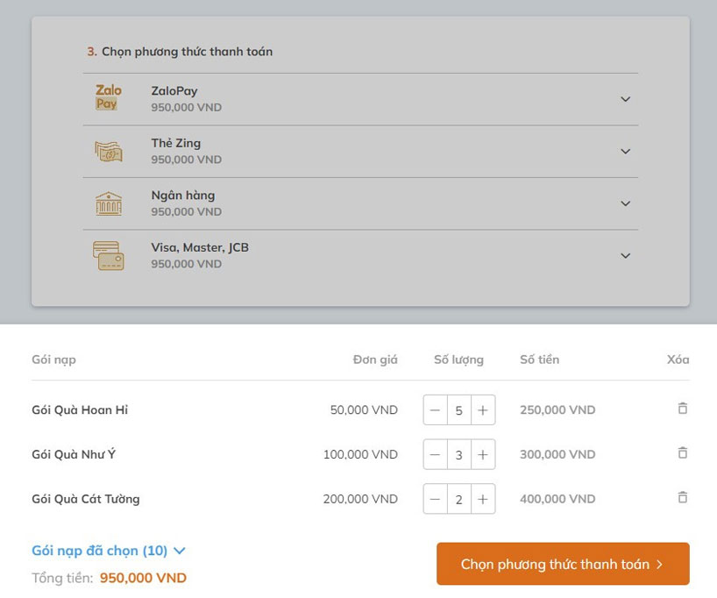Decrease quantity of Gói Quà Như Ý

coord(436,454)
